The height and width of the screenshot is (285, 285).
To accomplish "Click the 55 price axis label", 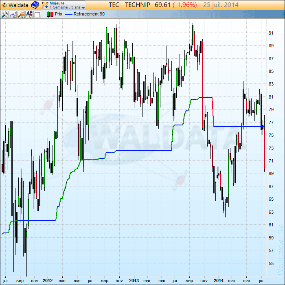I will (x=271, y=263).
